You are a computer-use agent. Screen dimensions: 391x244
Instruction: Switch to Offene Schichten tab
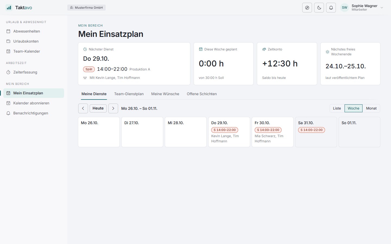(x=202, y=94)
